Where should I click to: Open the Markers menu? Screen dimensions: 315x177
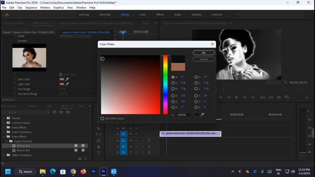[45, 8]
